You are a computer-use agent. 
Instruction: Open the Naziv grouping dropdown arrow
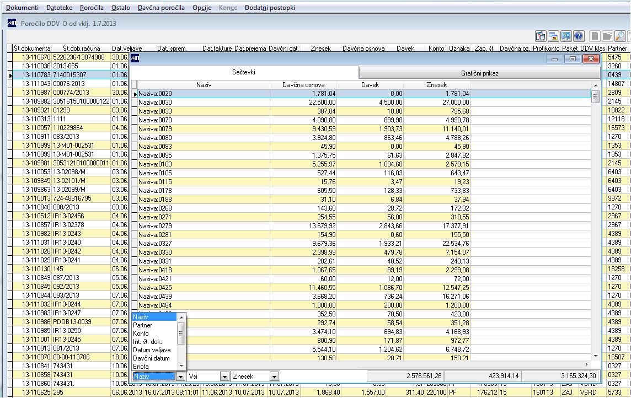coord(181,377)
